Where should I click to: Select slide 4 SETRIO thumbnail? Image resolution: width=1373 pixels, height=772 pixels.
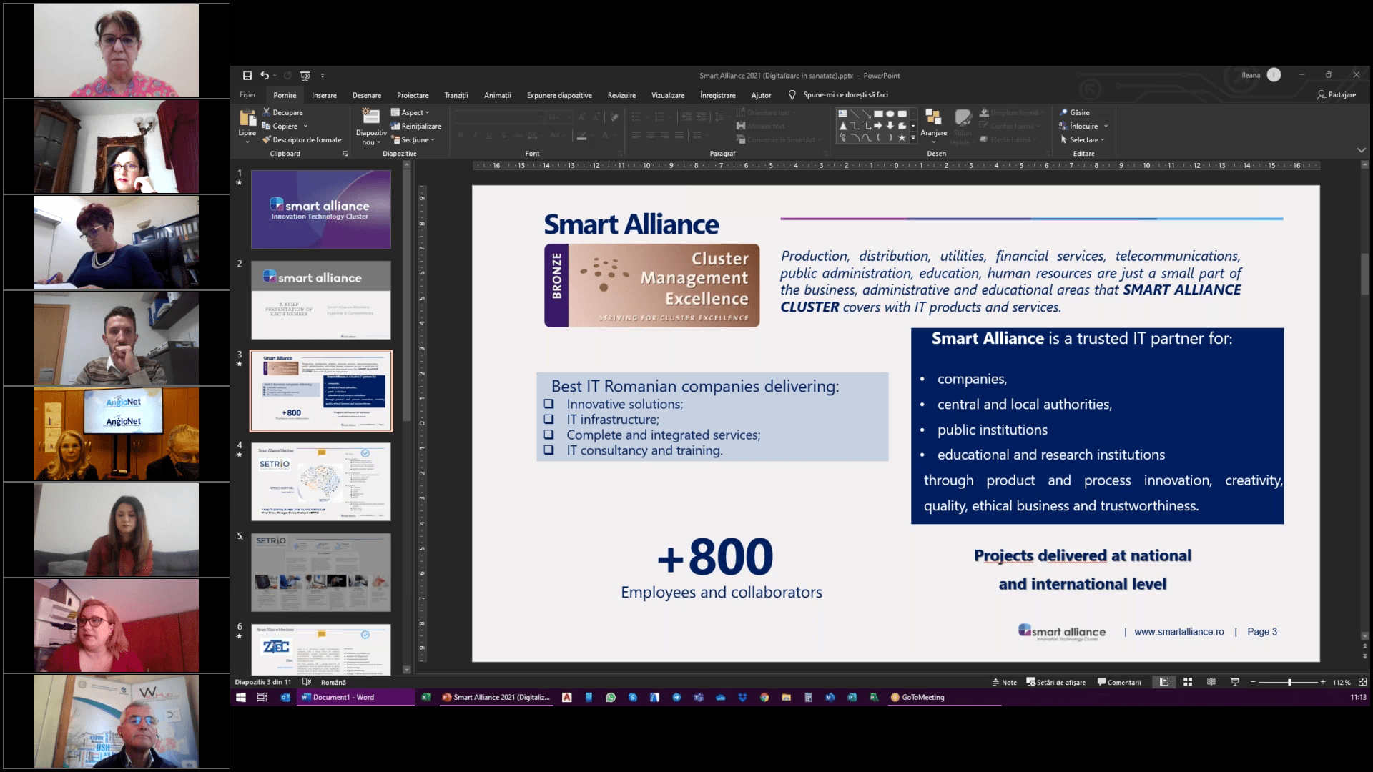tap(321, 482)
